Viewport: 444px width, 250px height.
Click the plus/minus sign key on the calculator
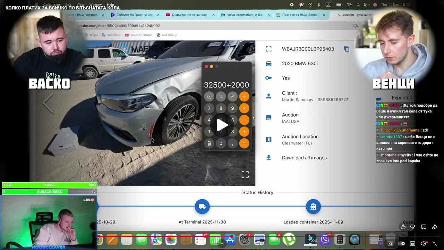[x=221, y=97]
